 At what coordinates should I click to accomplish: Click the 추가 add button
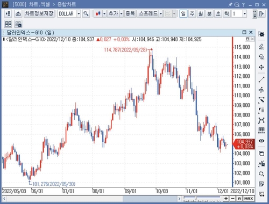tap(114, 14)
